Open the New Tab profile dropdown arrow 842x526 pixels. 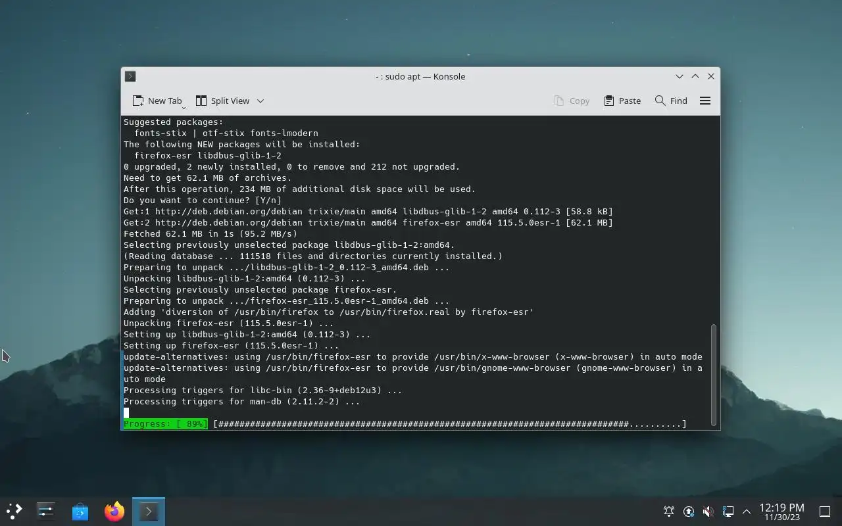pyautogui.click(x=184, y=107)
